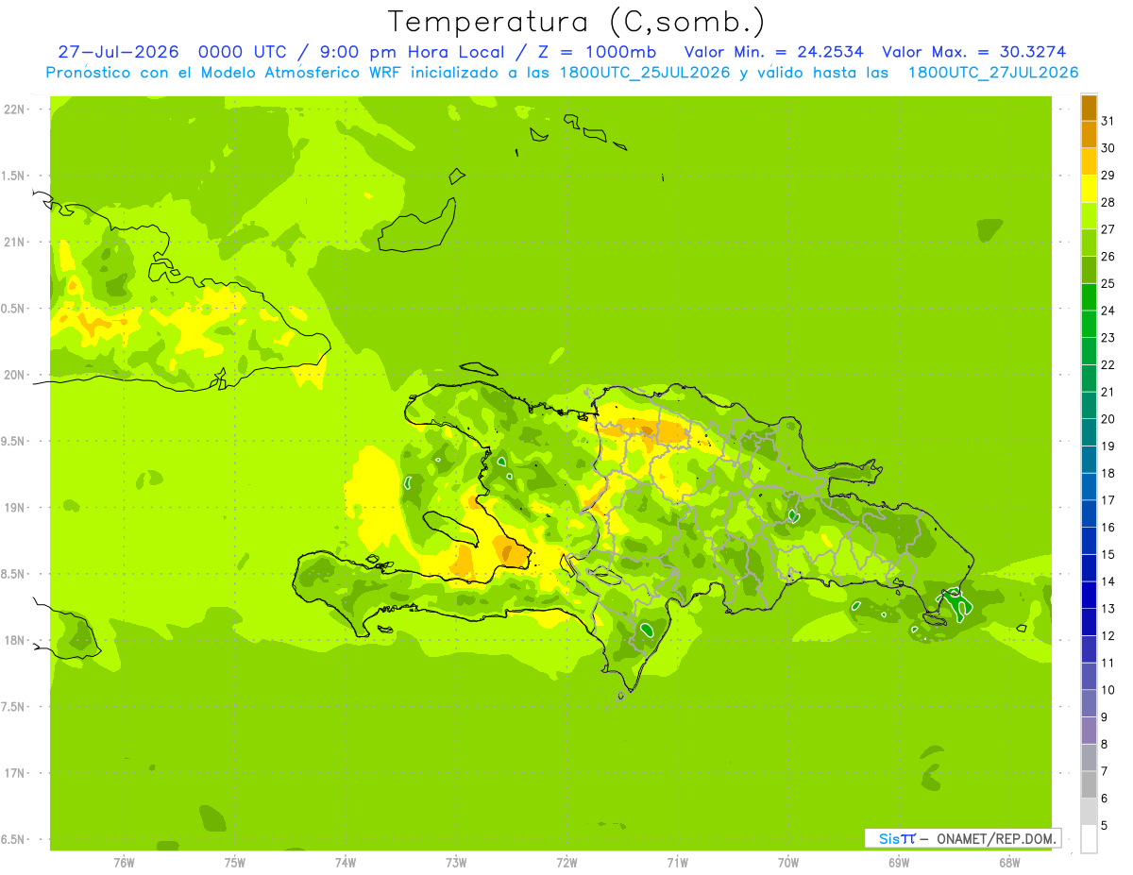
Task: Click legend color band between 20 and 21
Action: tap(1089, 405)
